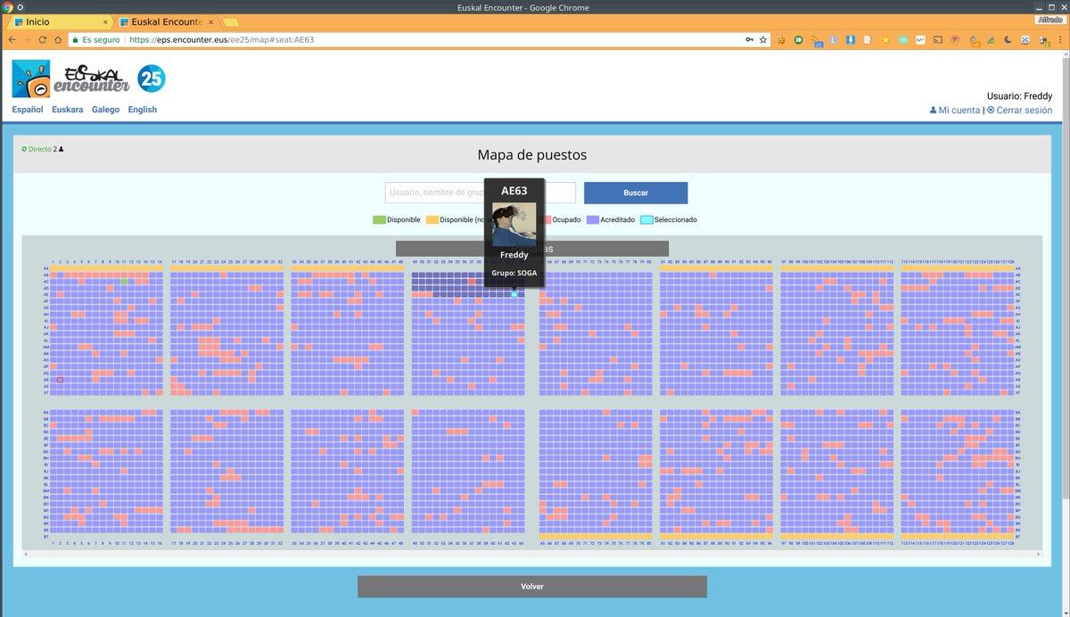Click the gray L extension icon
The width and height of the screenshot is (1070, 617).
833,40
